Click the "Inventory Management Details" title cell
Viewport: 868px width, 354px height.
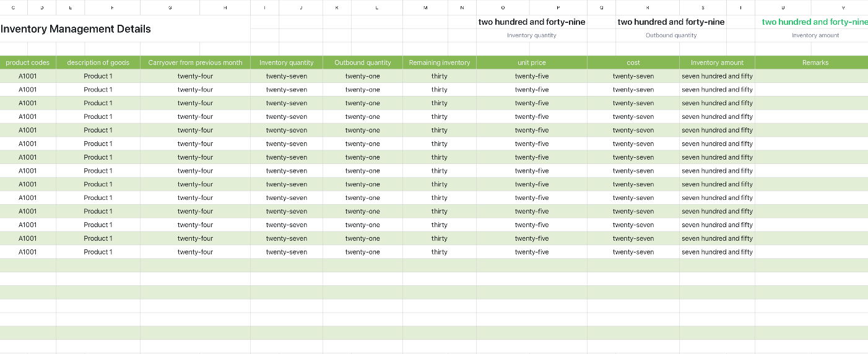pyautogui.click(x=125, y=29)
